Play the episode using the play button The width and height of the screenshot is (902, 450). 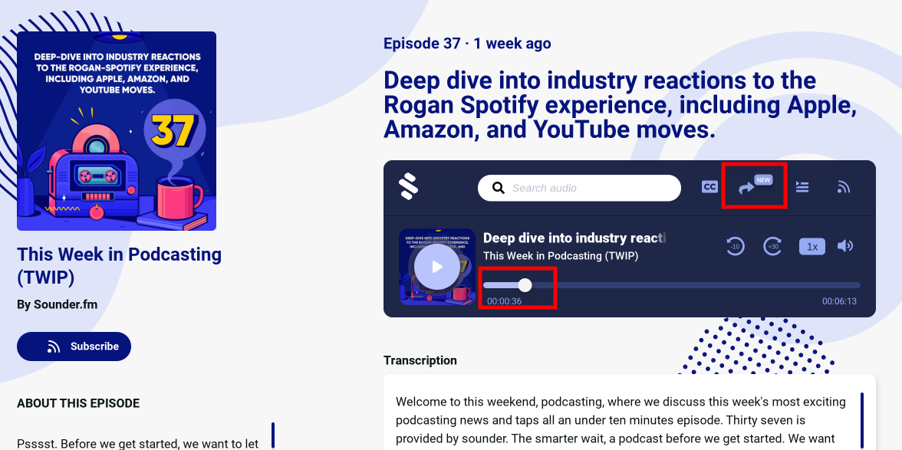pos(437,267)
